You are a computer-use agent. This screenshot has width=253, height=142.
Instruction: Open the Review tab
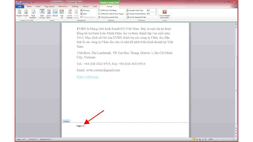pos(86,6)
